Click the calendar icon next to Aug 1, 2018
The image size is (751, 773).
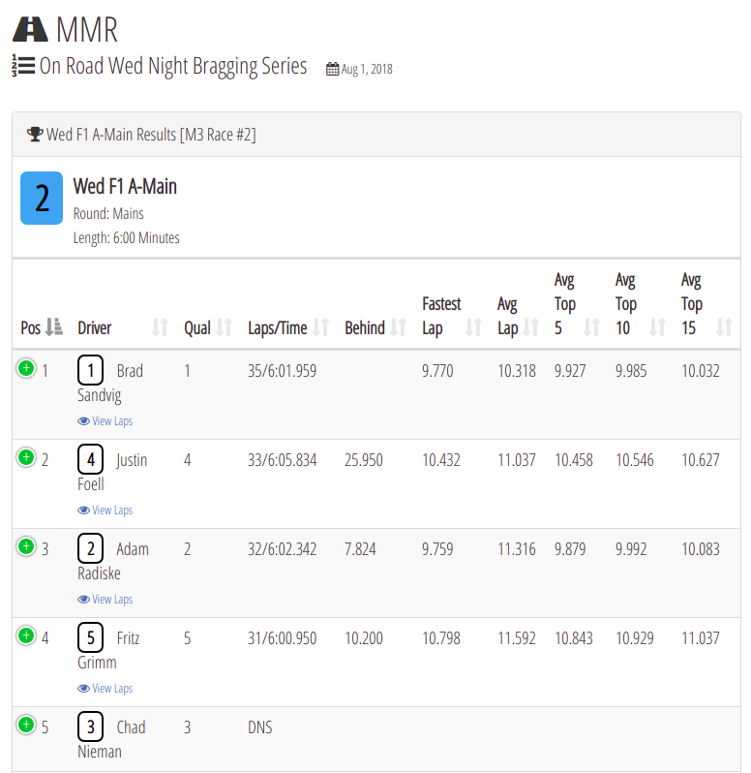tap(332, 69)
